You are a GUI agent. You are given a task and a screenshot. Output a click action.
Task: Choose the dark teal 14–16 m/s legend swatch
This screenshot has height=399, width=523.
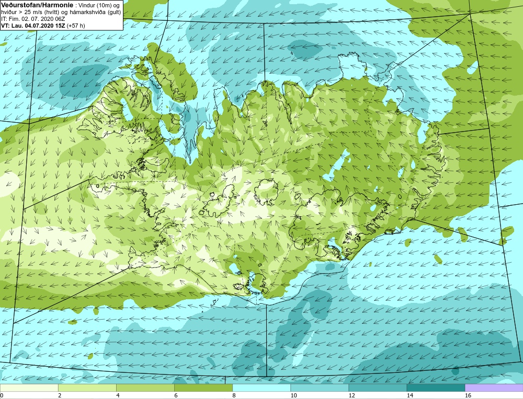435,388
